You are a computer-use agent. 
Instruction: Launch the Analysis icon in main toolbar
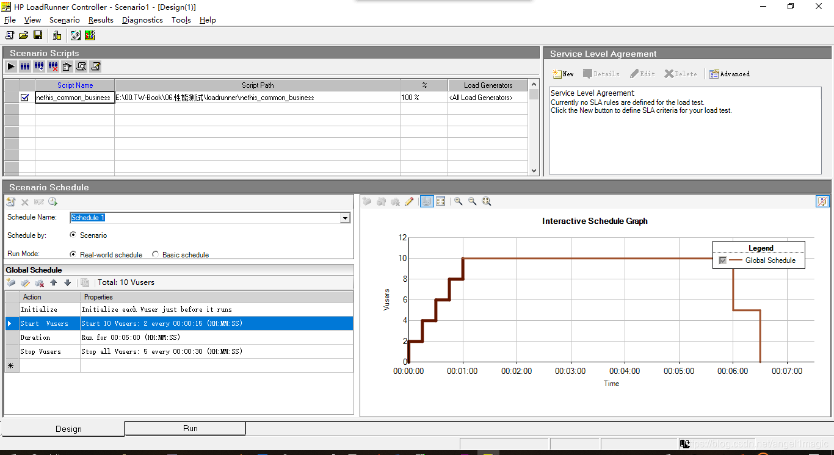90,35
